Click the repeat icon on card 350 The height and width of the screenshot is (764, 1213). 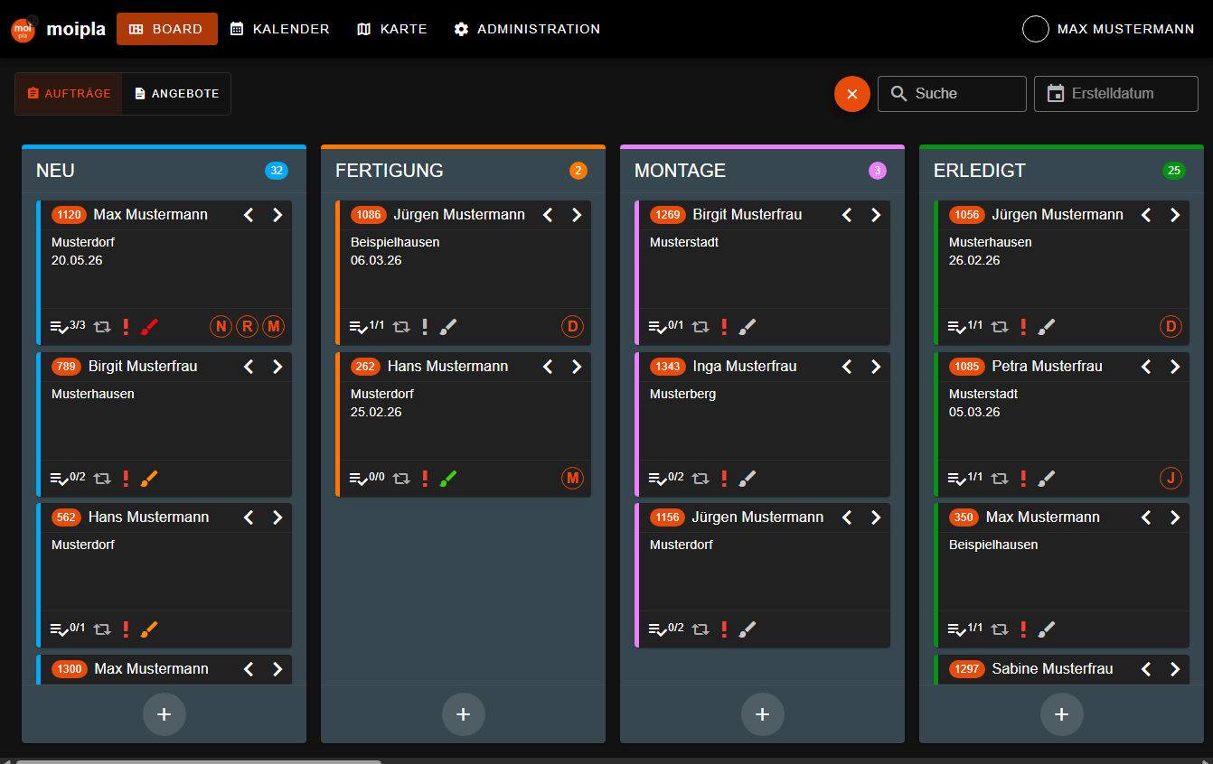(x=1000, y=629)
